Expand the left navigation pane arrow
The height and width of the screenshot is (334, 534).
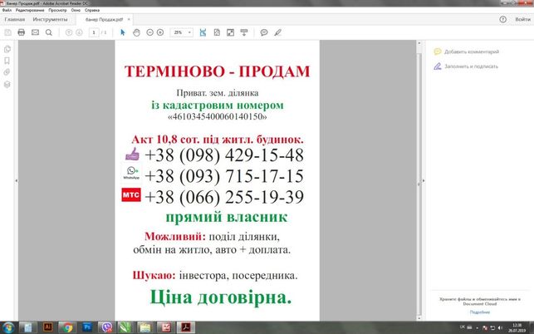coord(17,180)
